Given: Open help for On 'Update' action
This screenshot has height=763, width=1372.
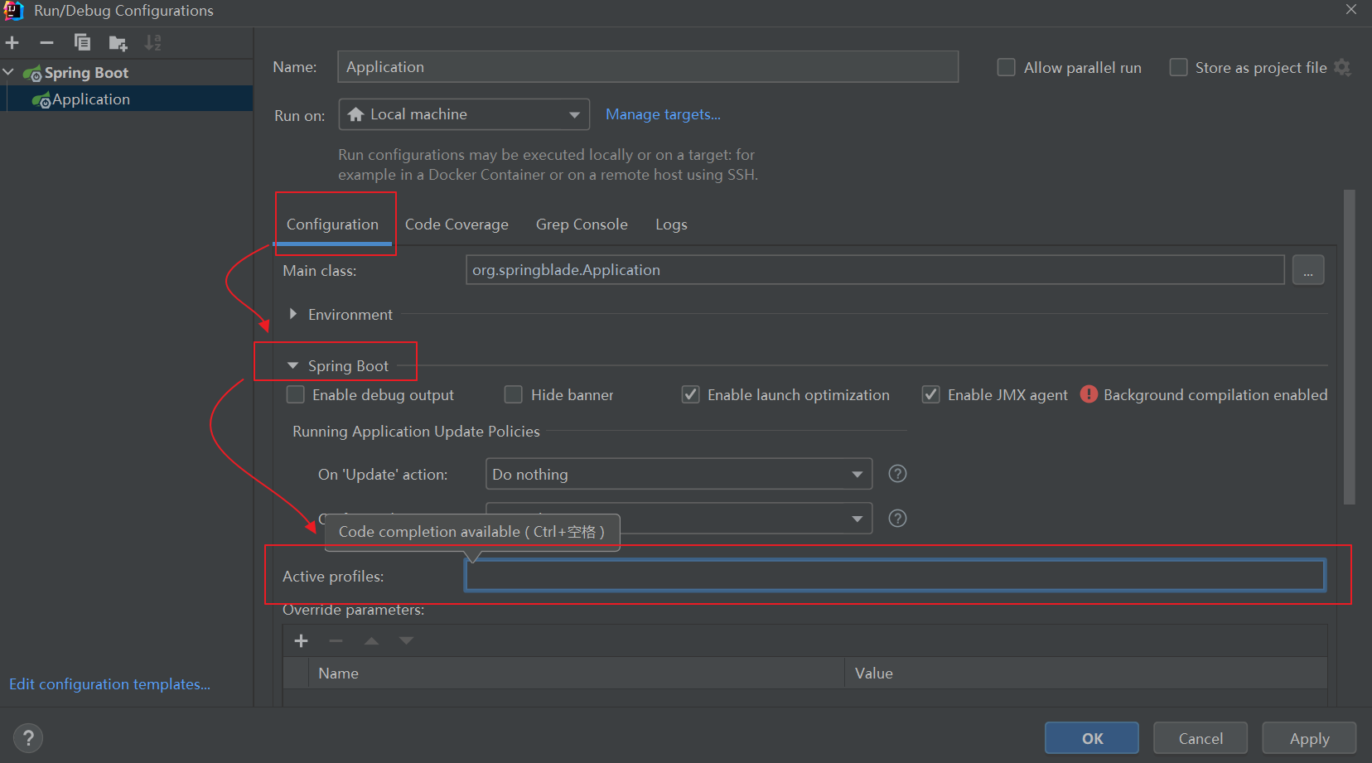Looking at the screenshot, I should coord(897,474).
